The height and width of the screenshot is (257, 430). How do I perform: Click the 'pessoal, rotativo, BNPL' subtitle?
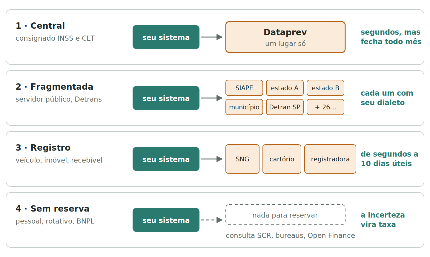click(55, 221)
